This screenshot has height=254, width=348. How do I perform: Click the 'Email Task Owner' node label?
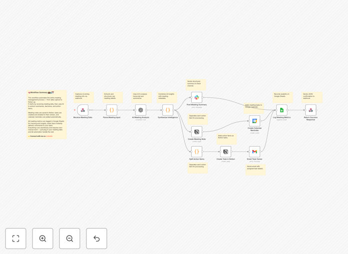coord(255,159)
